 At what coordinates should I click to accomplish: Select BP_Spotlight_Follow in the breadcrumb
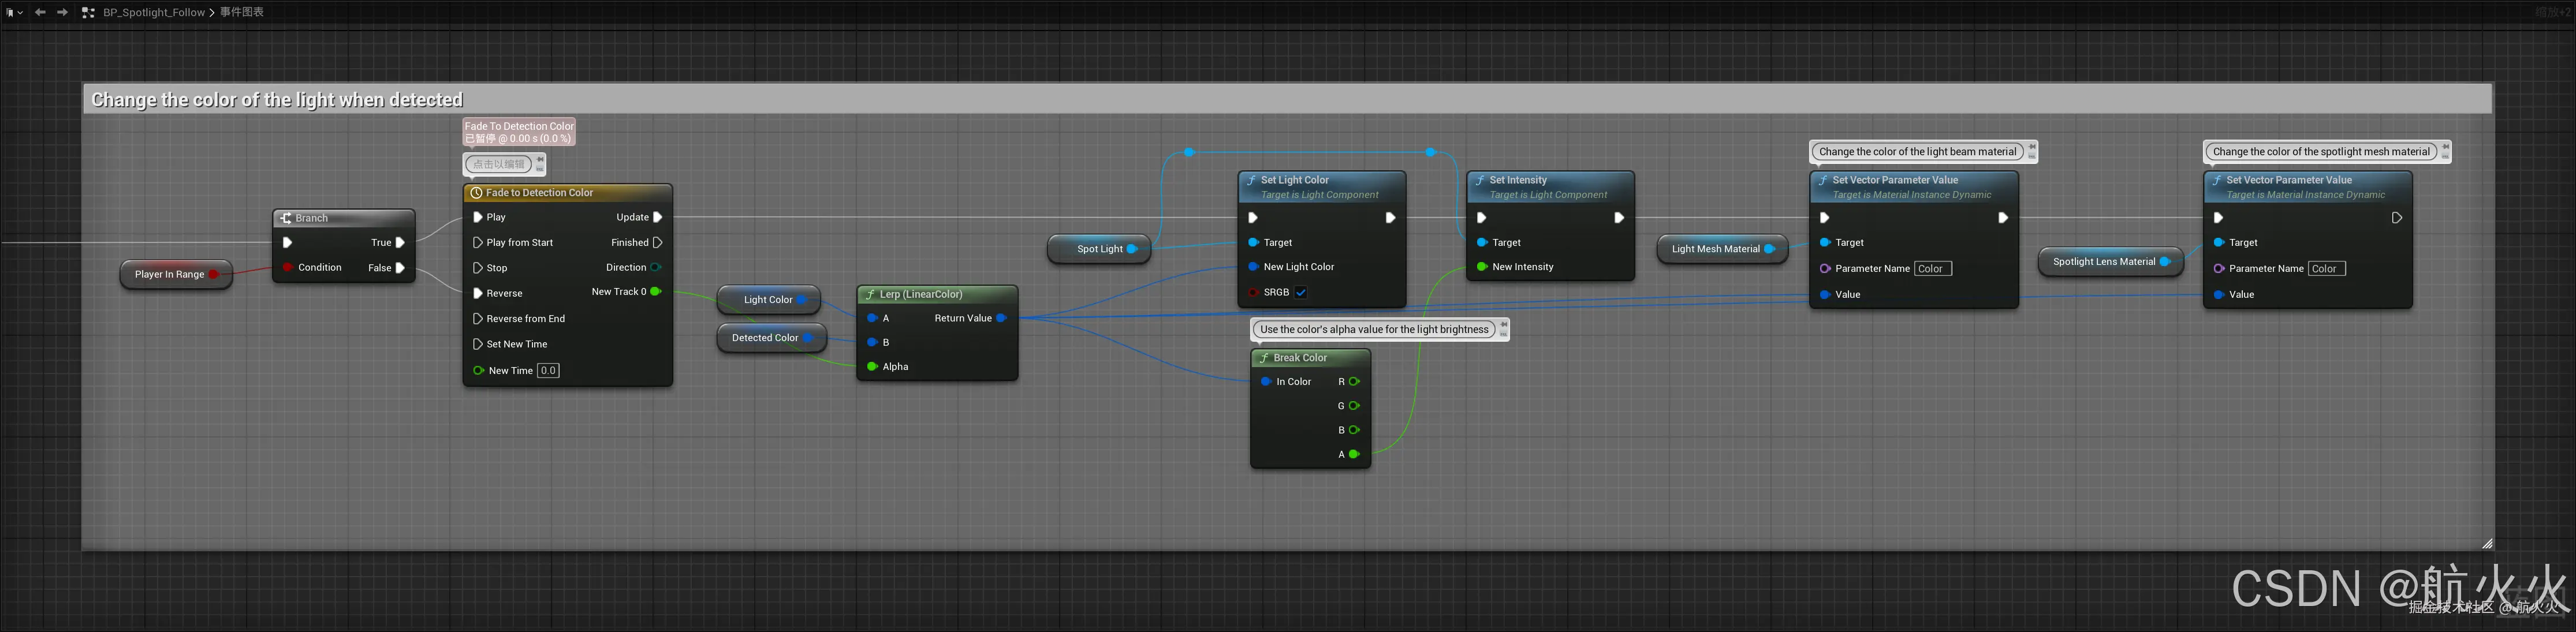pyautogui.click(x=154, y=12)
